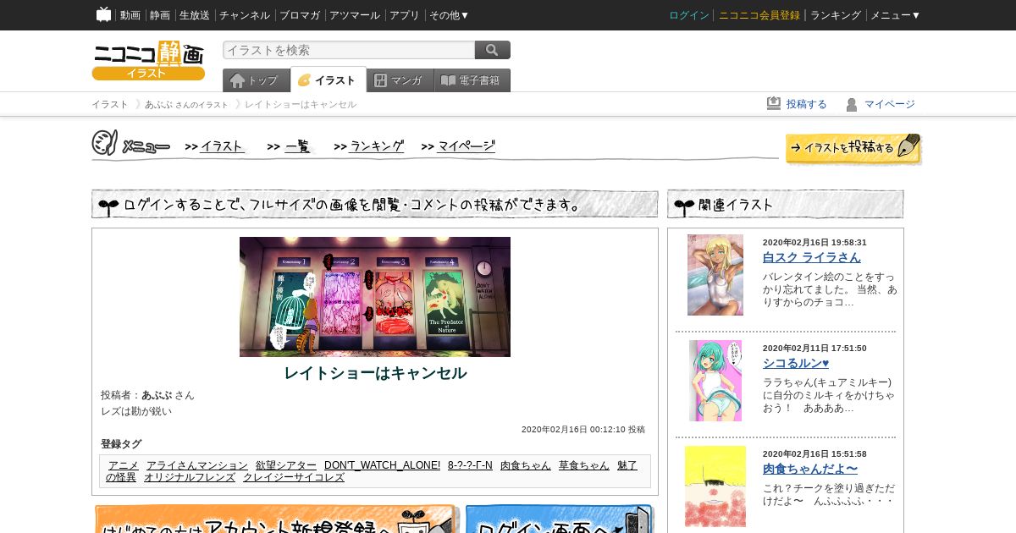Click the オリジナルフレンズ tag
The height and width of the screenshot is (533, 1016).
pyautogui.click(x=190, y=477)
